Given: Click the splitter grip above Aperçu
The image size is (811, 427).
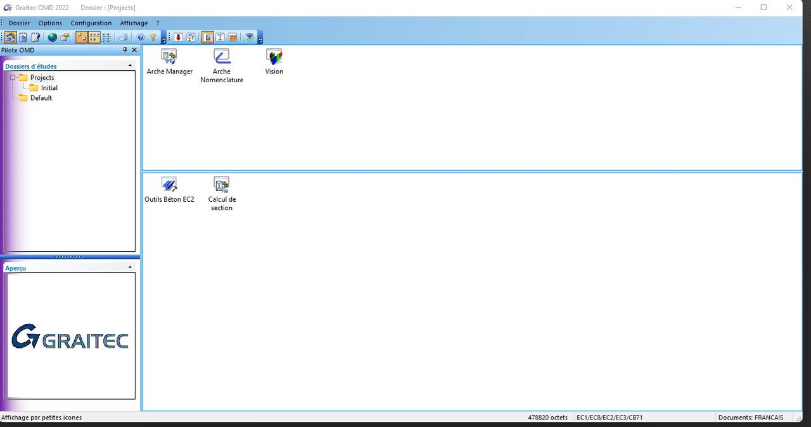Looking at the screenshot, I should [69, 257].
